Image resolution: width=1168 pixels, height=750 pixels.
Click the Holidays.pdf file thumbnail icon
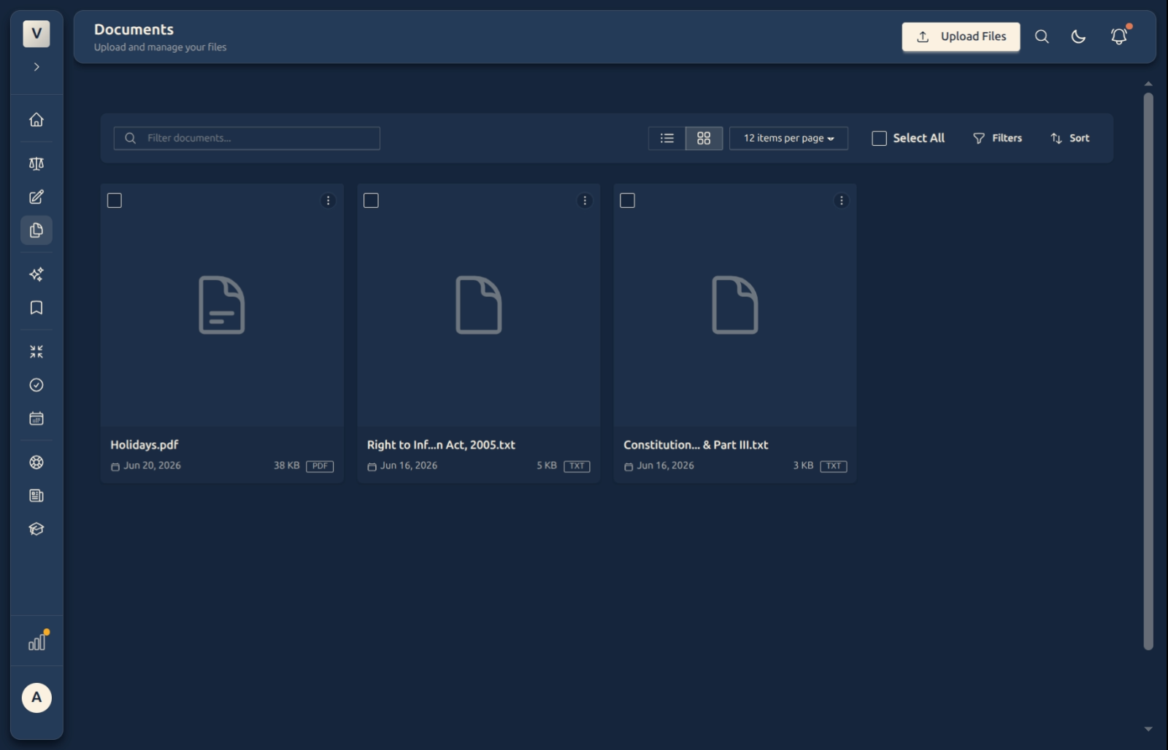click(222, 305)
